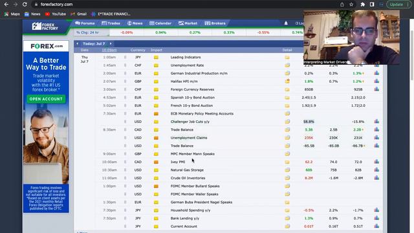414x233 pixels.
Task: Open detail folder for ECB Monetary Policy Meeting Accounts
Action: coord(287,114)
